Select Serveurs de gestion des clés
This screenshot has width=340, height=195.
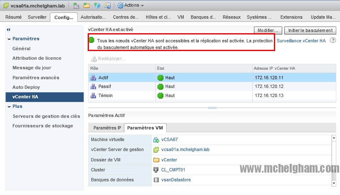point(46,116)
